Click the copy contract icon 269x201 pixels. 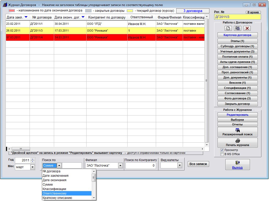(x=238, y=28)
